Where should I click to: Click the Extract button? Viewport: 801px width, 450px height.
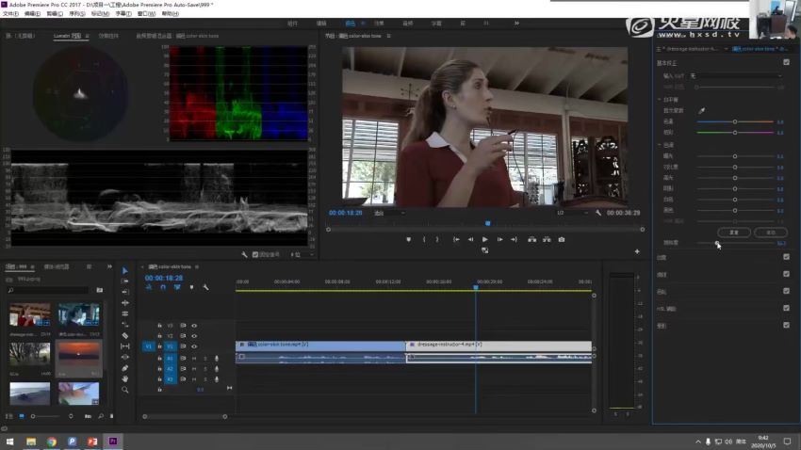click(547, 239)
